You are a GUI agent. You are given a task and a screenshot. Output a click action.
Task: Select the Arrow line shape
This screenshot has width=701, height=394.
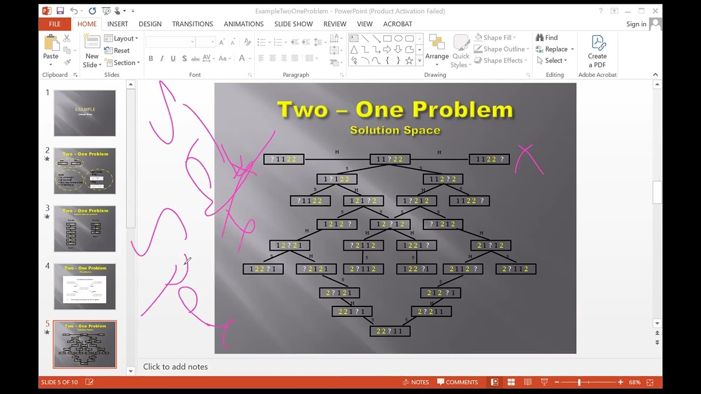click(x=376, y=38)
